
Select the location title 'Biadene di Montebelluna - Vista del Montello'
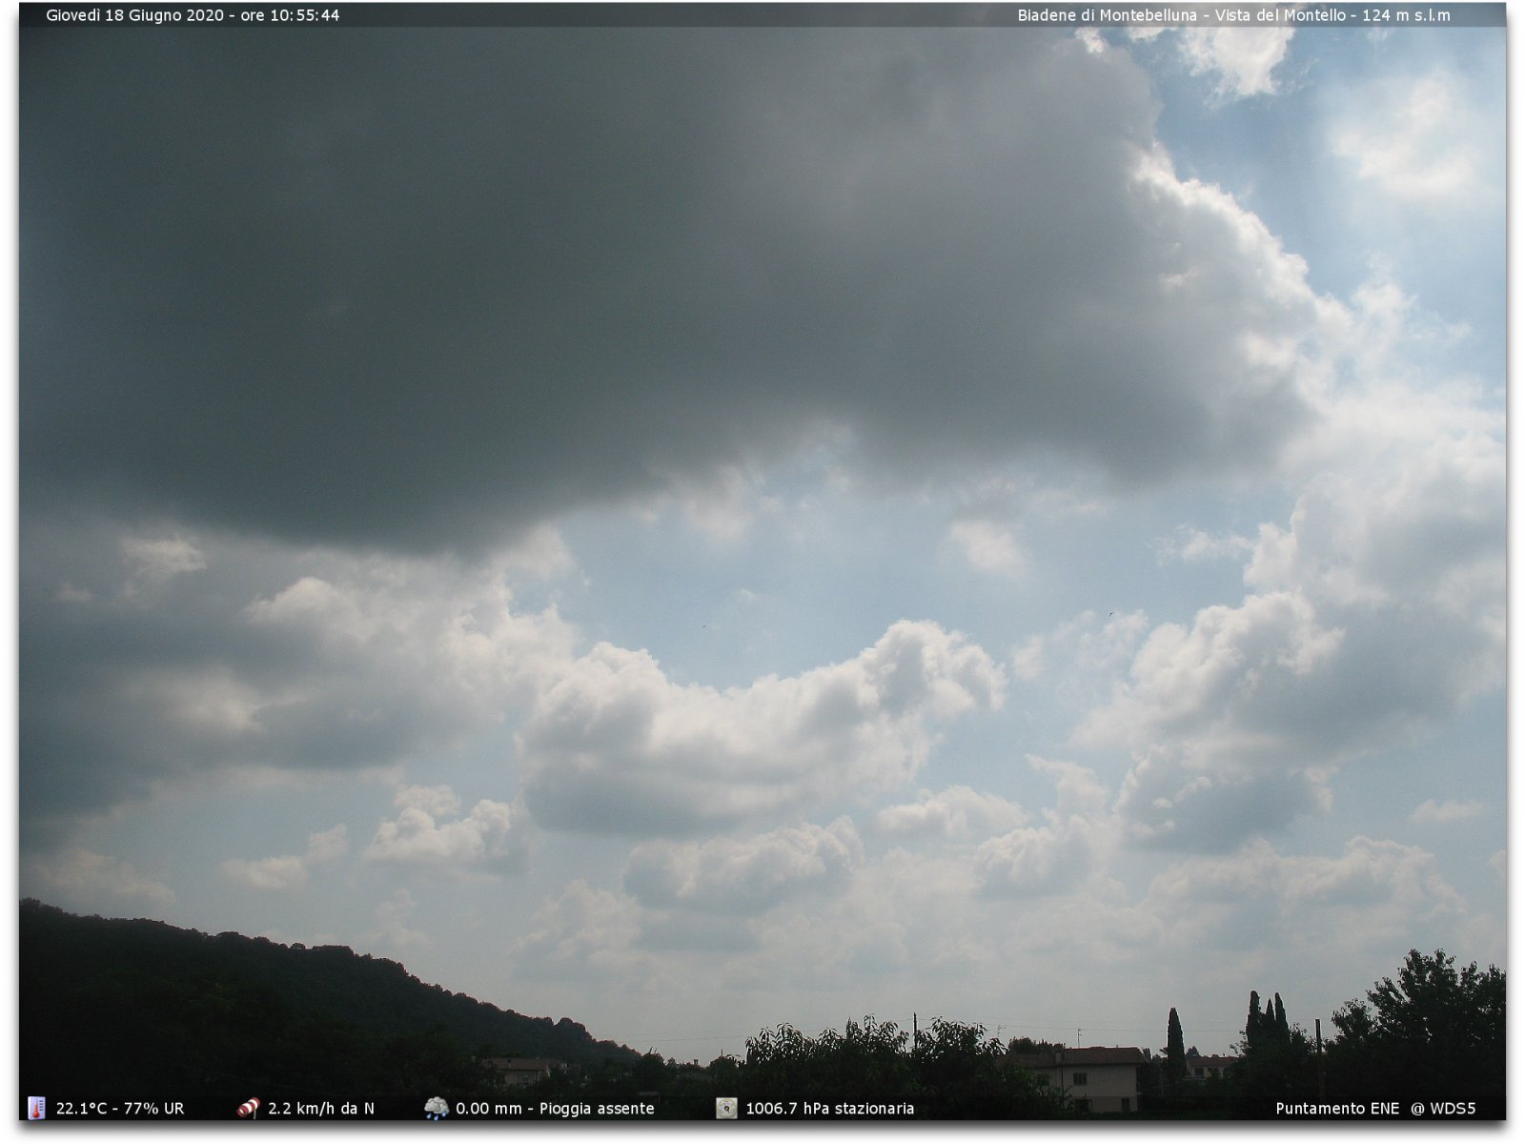tap(1182, 15)
